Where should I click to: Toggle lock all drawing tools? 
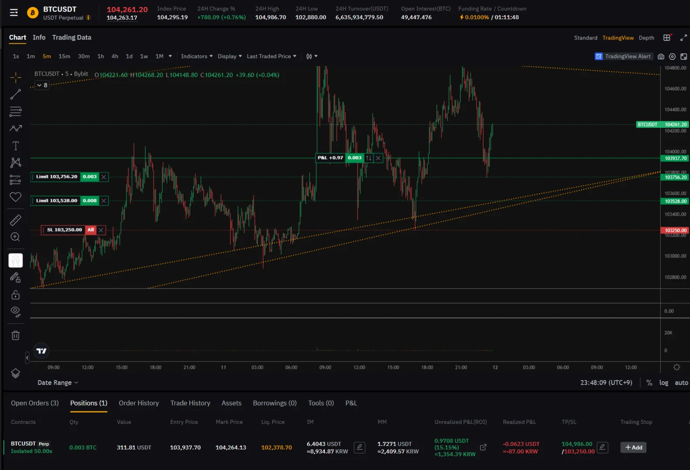pos(16,295)
